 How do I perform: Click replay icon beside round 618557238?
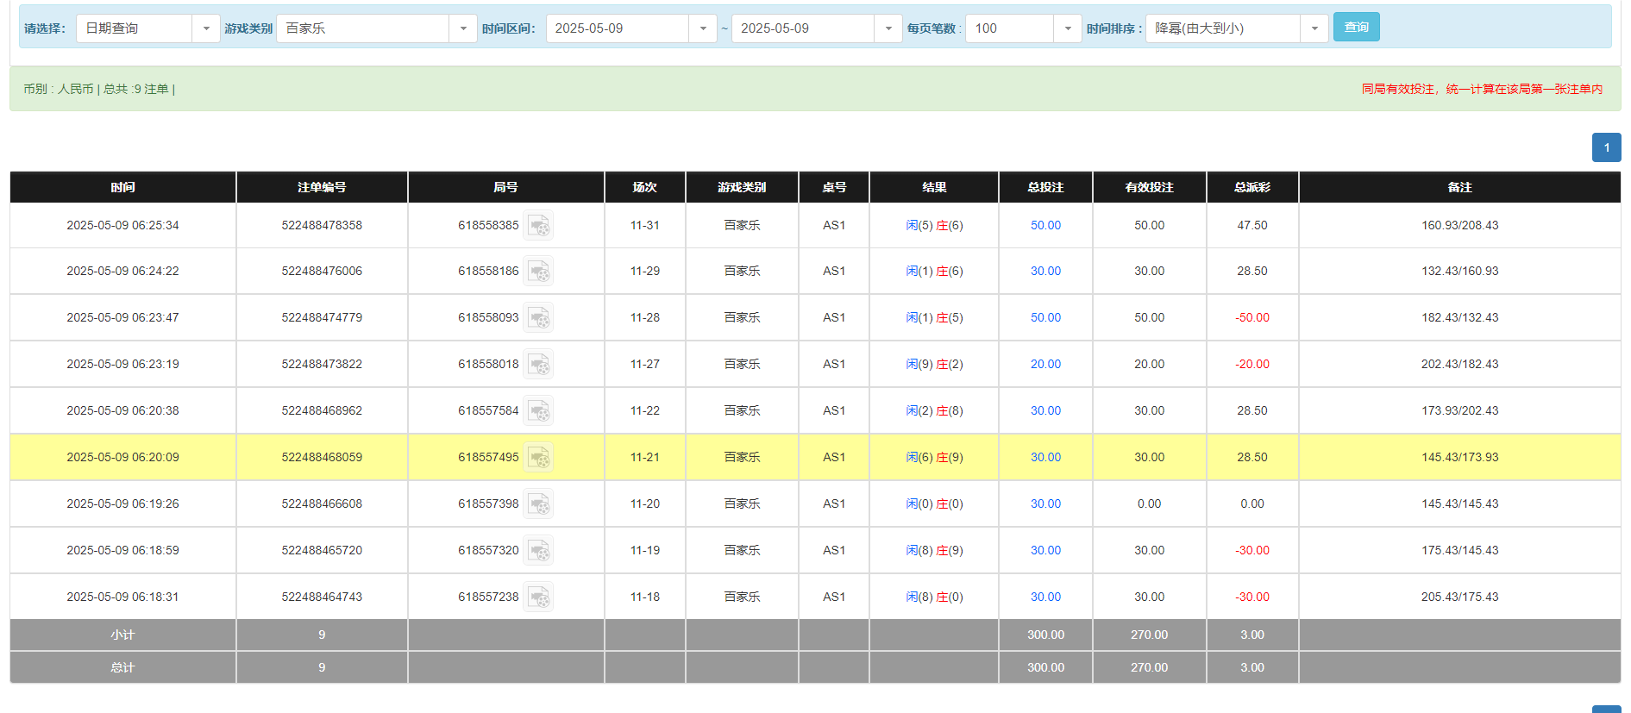[538, 597]
